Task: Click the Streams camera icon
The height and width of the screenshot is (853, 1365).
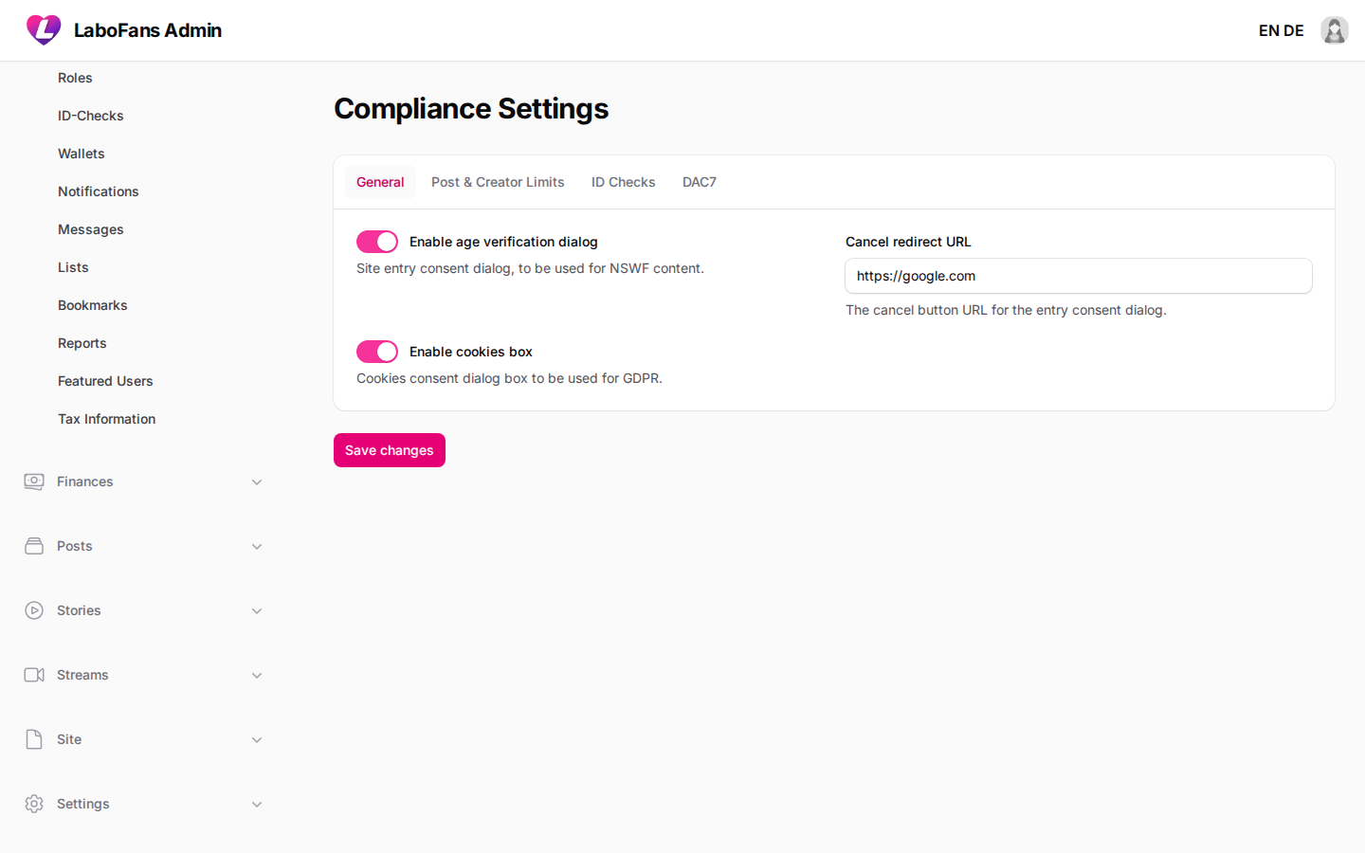Action: point(34,675)
